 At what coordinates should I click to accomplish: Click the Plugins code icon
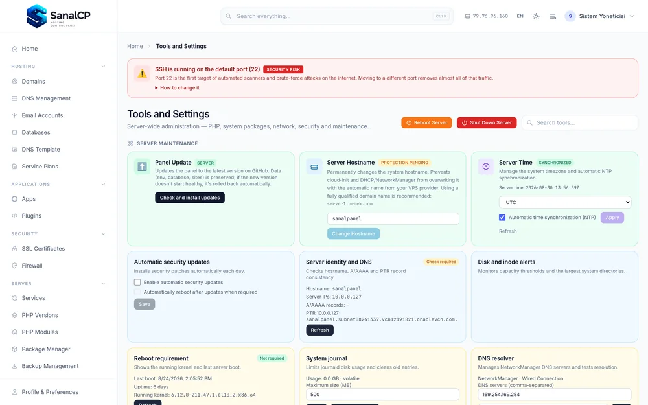point(14,216)
